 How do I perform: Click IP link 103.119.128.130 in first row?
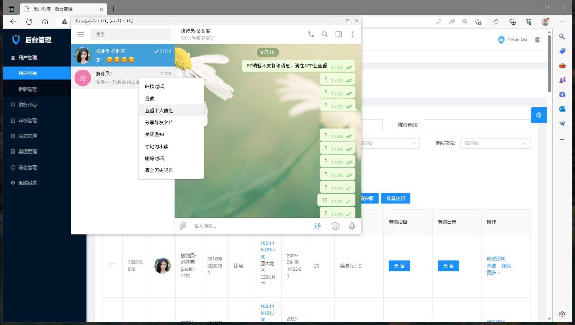[x=268, y=250]
